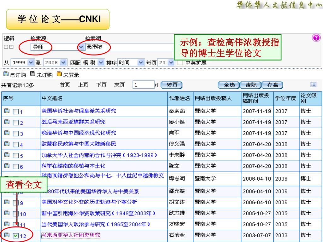This screenshot has width=323, height=242.
Task: Click the 检索词 field containing 高伟浓
Action: 129,47
